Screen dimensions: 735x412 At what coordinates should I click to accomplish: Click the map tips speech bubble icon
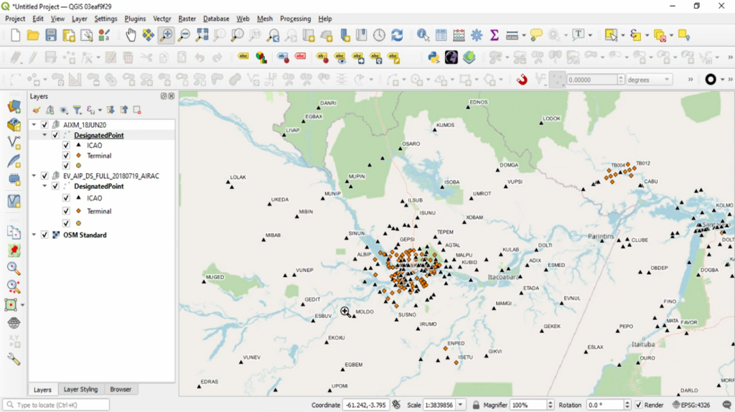536,35
